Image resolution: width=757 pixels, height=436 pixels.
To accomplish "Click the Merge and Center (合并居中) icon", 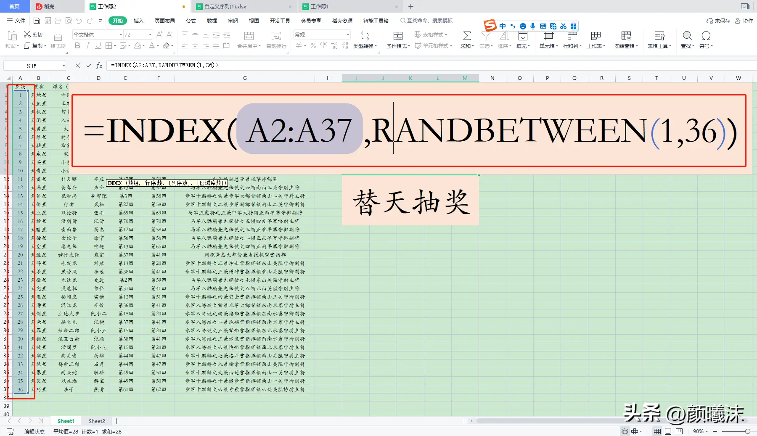I will 249,36.
